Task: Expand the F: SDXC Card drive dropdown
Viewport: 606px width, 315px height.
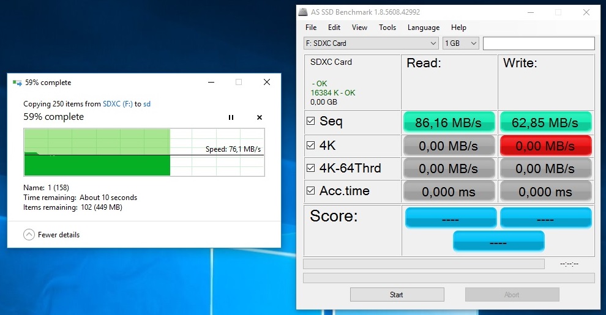Action: pos(371,43)
